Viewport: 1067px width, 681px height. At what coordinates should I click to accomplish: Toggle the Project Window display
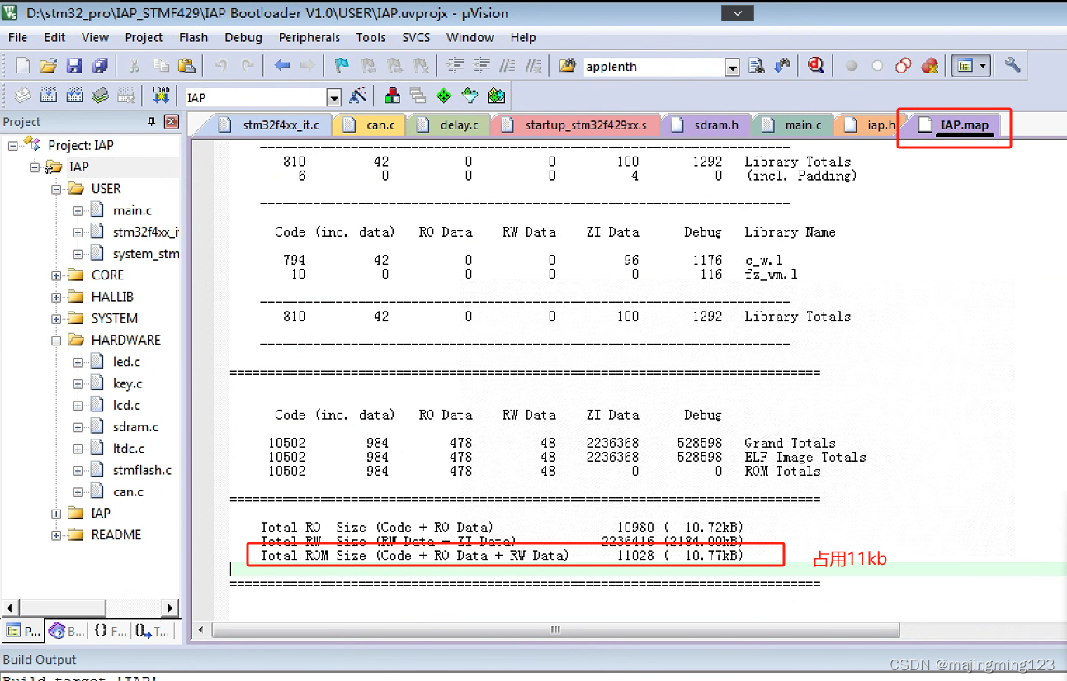(x=966, y=65)
